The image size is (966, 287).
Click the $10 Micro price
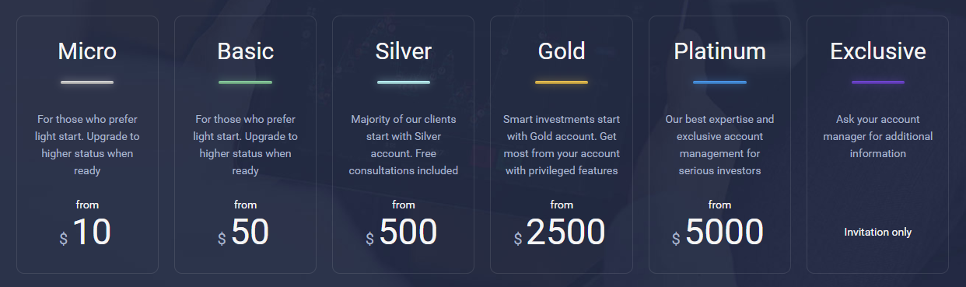coord(86,233)
